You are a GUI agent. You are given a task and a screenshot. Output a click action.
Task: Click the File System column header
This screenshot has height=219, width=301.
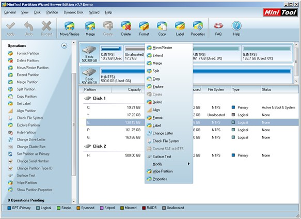pyautogui.click(x=216, y=89)
